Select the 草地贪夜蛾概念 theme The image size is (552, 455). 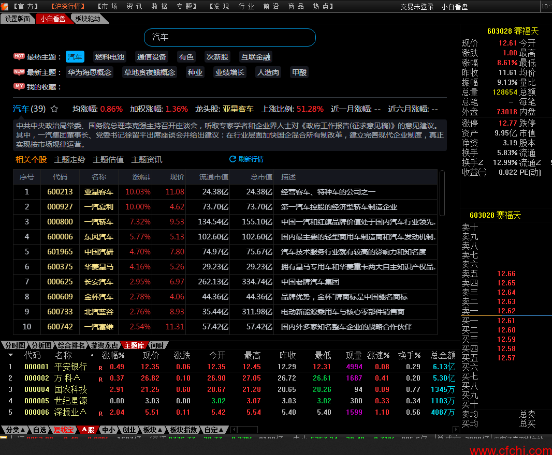click(150, 72)
